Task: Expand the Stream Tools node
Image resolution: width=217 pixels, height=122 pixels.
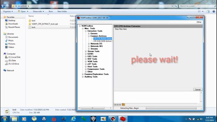Action: [86, 51]
